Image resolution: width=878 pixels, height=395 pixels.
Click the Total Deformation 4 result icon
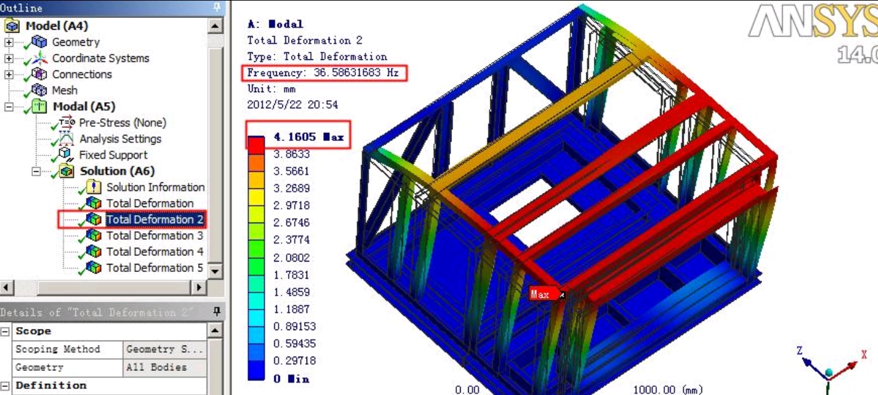pyautogui.click(x=93, y=251)
